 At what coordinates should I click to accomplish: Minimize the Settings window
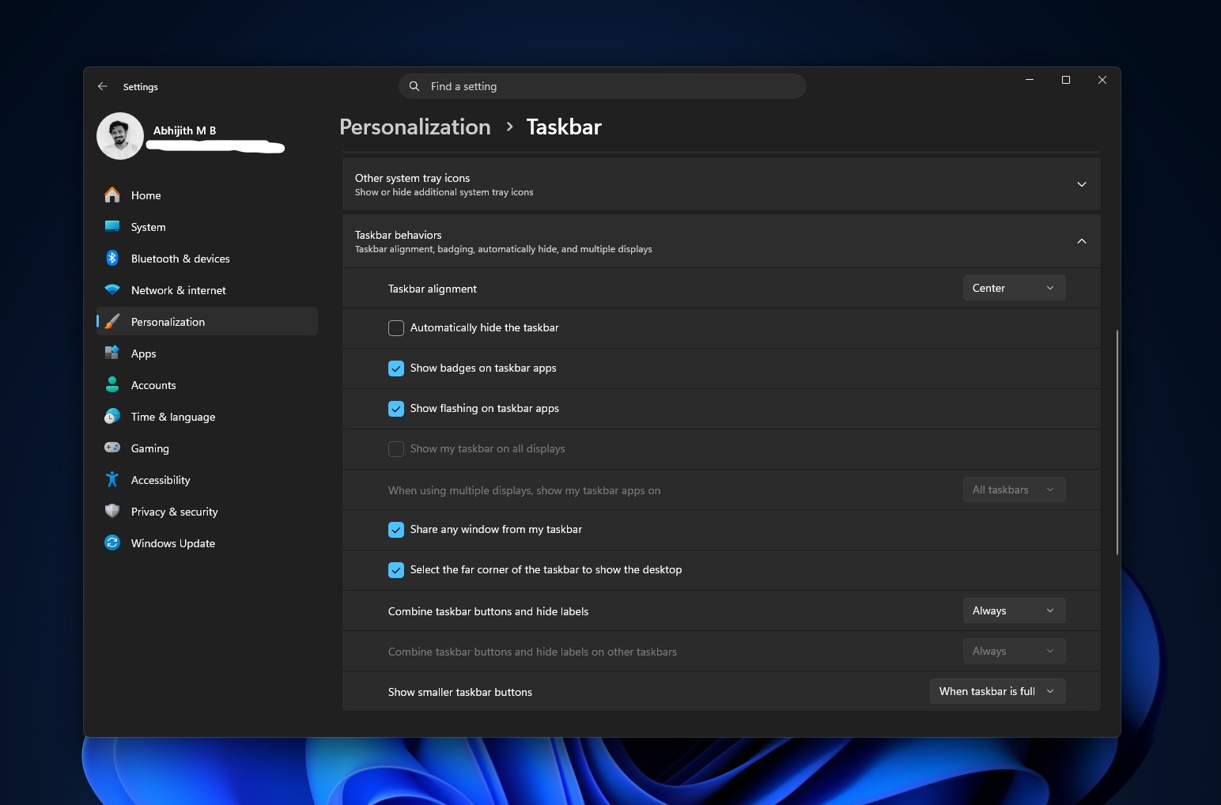(1030, 80)
